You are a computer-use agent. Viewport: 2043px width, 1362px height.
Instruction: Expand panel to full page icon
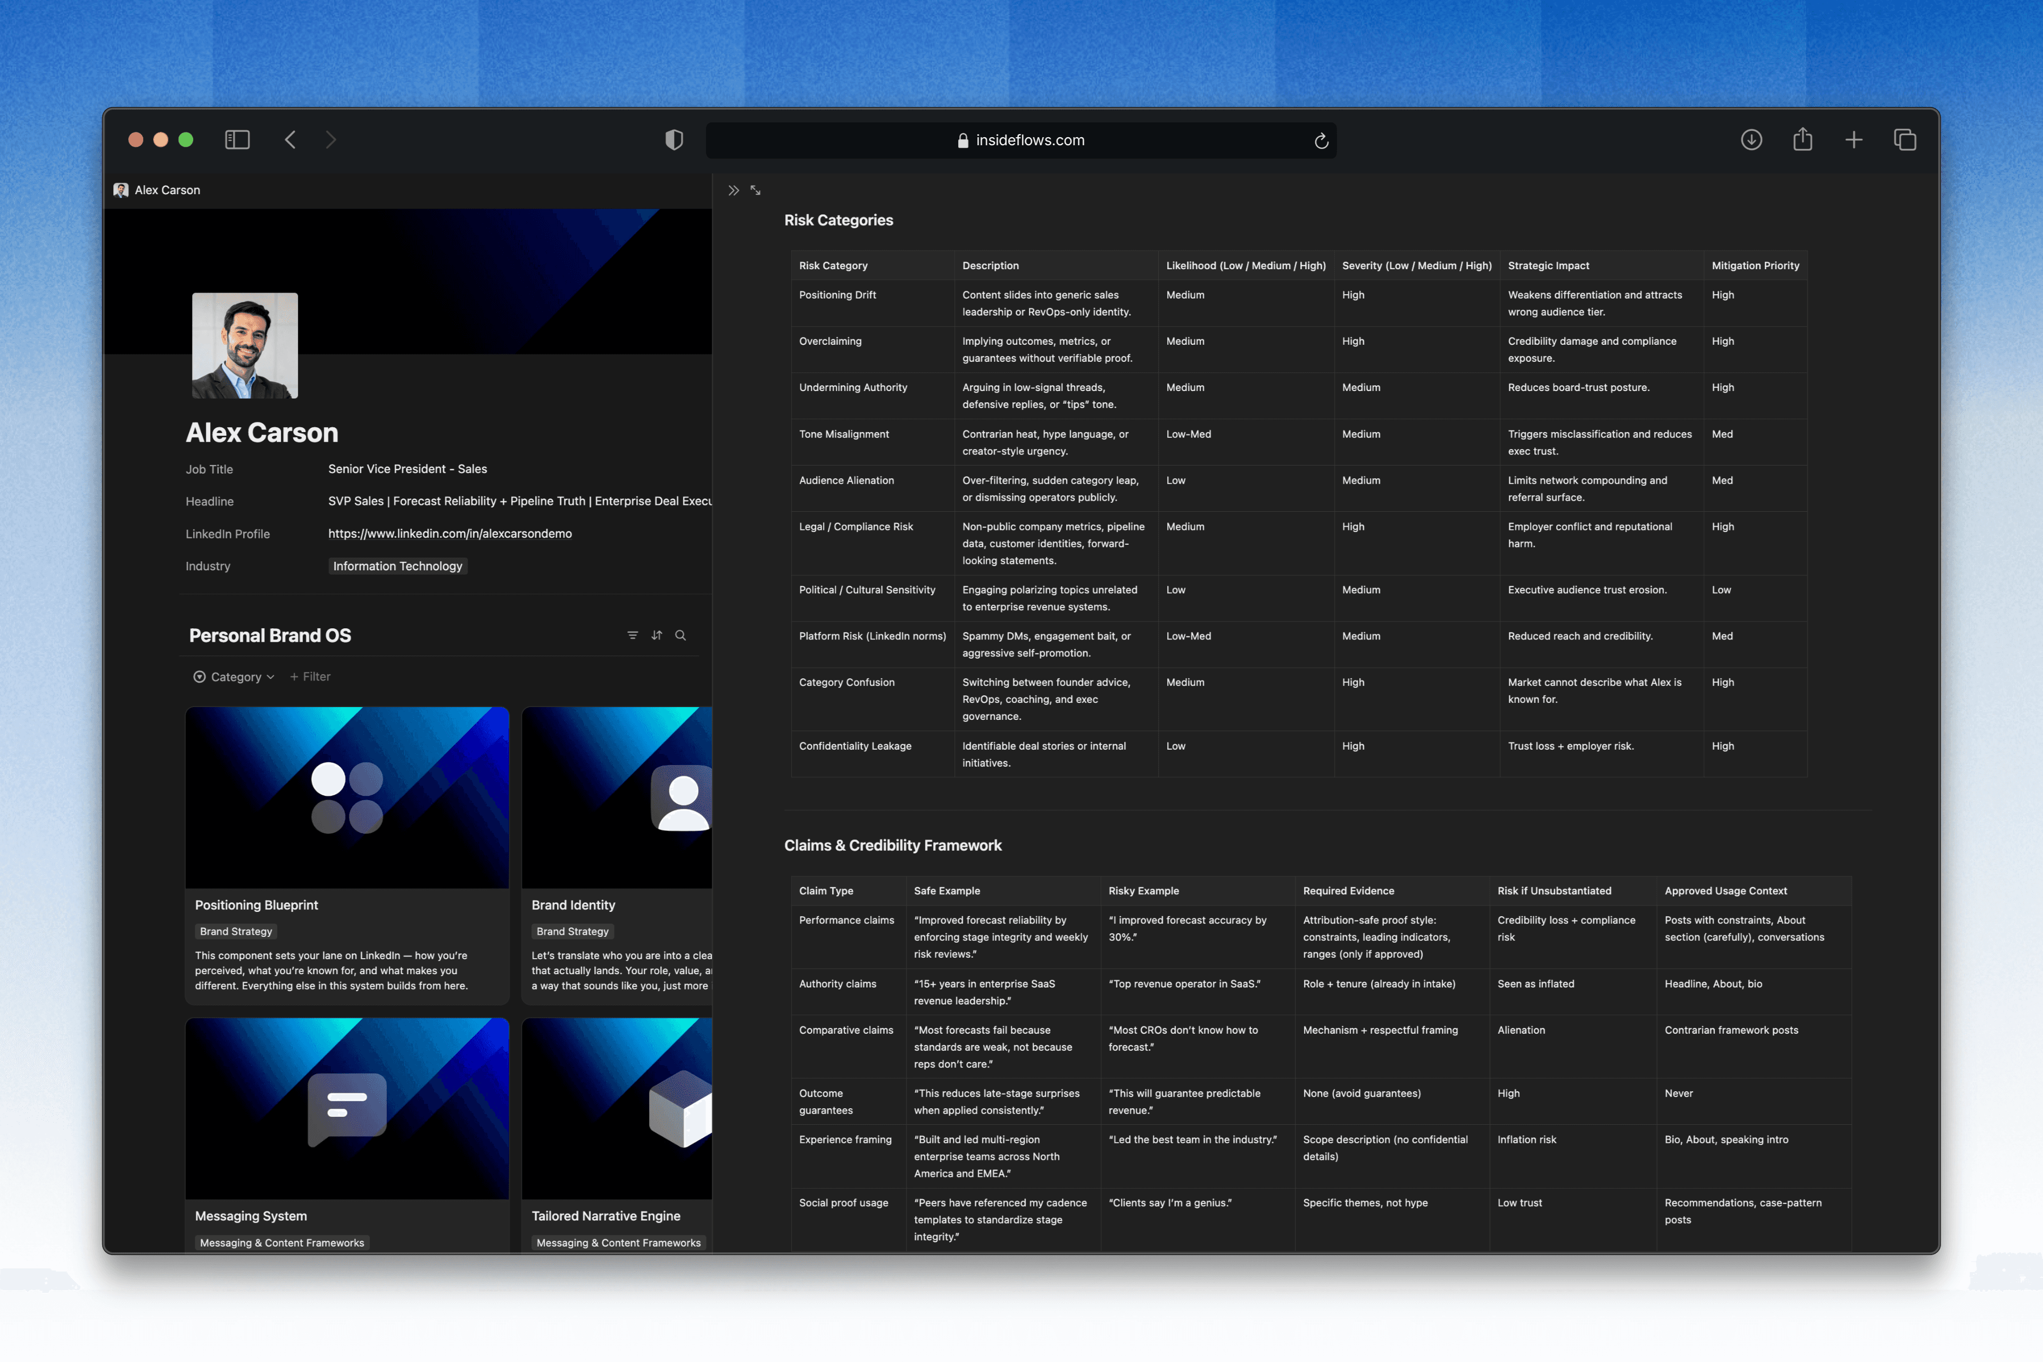(x=755, y=190)
